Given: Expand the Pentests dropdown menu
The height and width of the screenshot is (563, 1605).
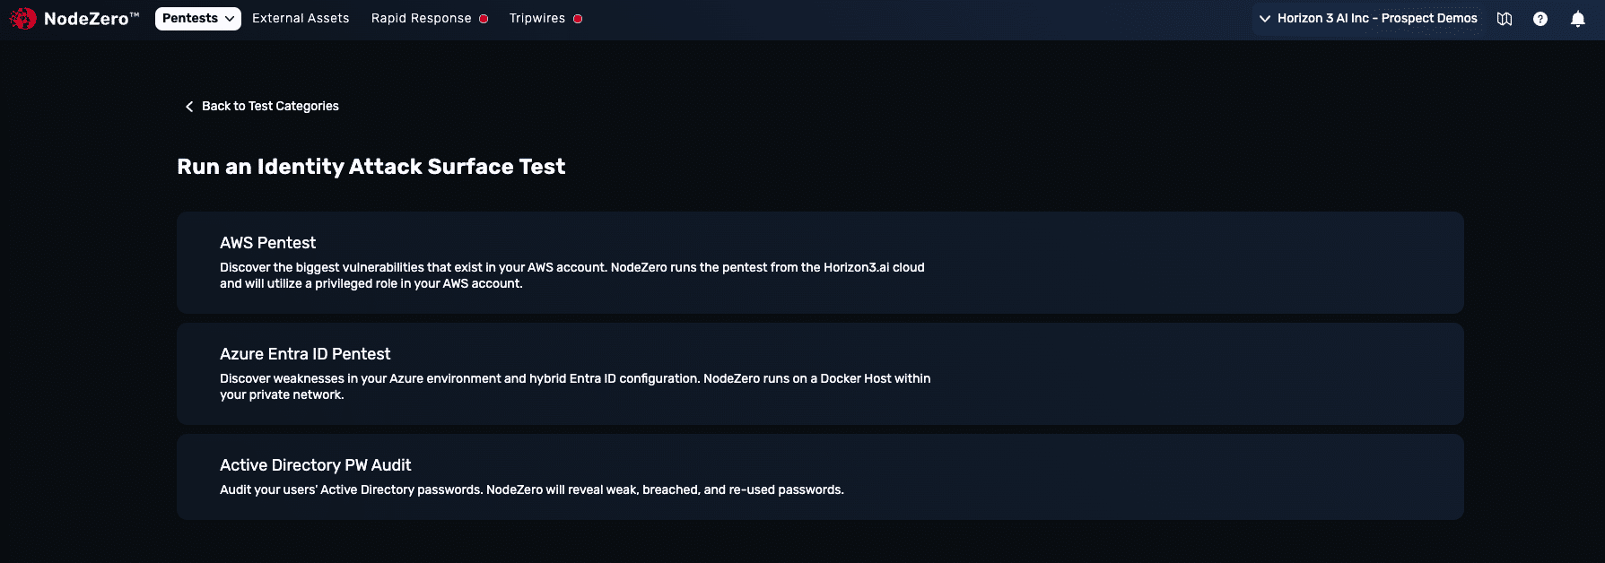Looking at the screenshot, I should [198, 18].
